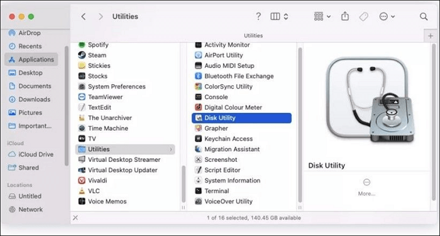Select the ColorSync Utility icon

199,87
